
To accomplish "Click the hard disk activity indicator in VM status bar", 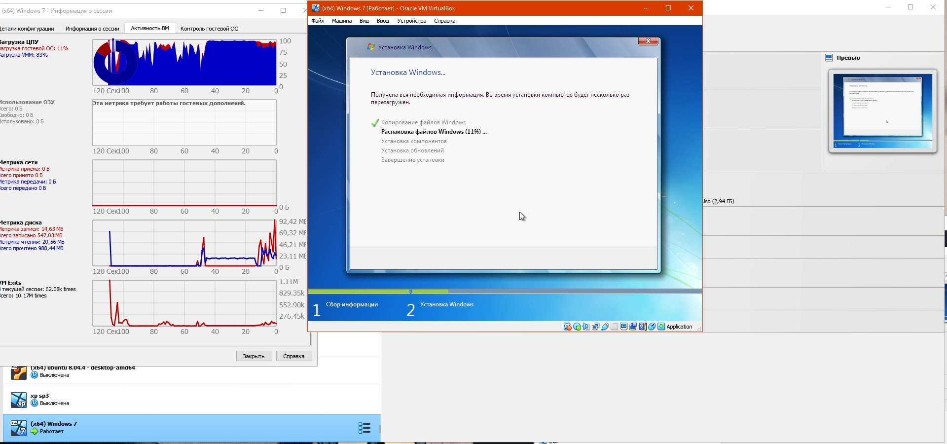I will [x=568, y=327].
